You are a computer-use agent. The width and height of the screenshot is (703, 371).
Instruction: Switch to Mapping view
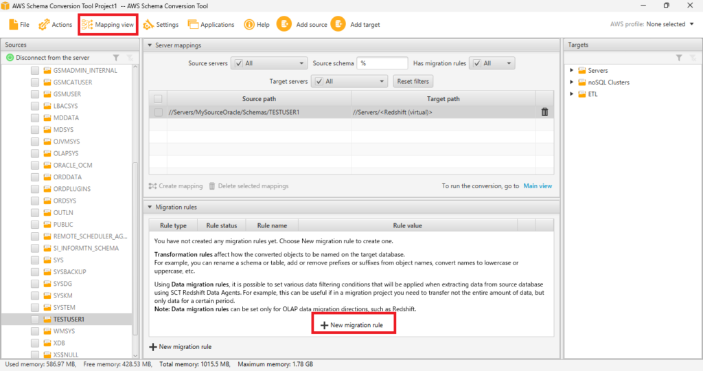pos(108,25)
